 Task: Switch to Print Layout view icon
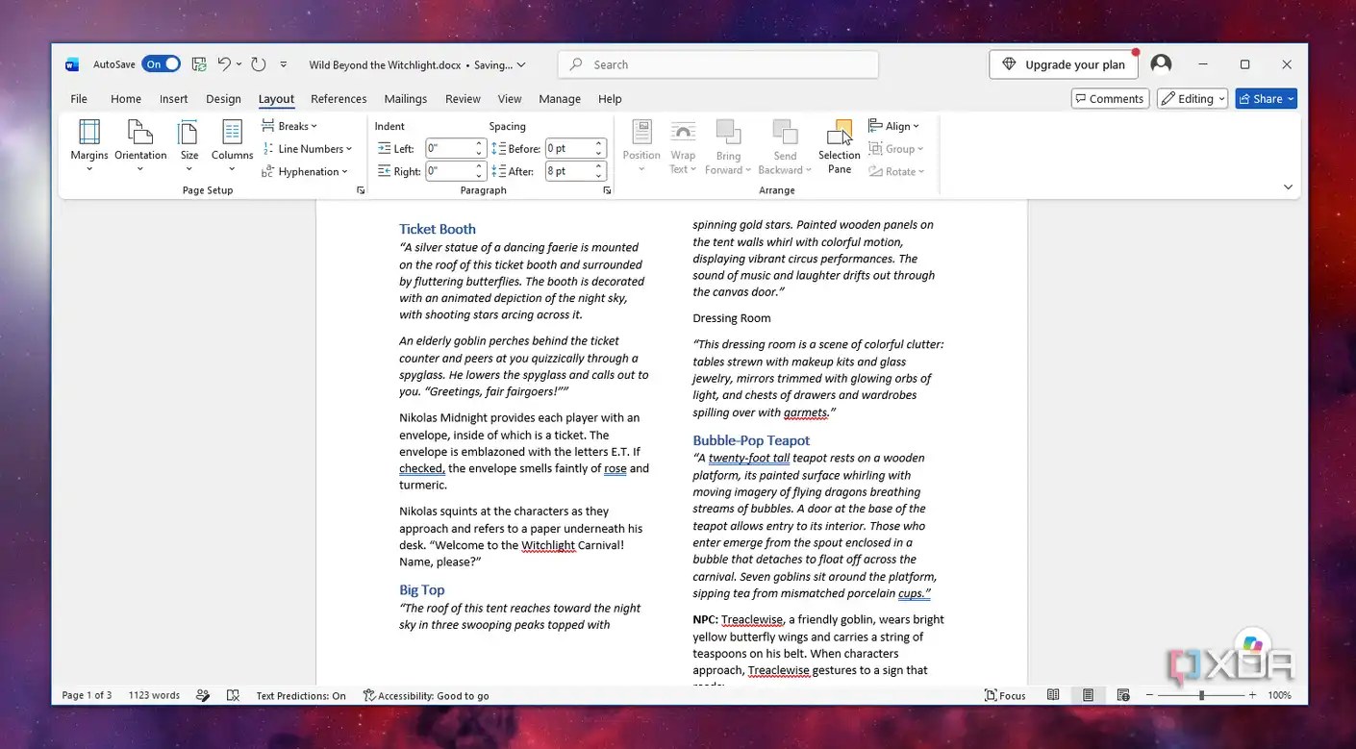click(1088, 695)
